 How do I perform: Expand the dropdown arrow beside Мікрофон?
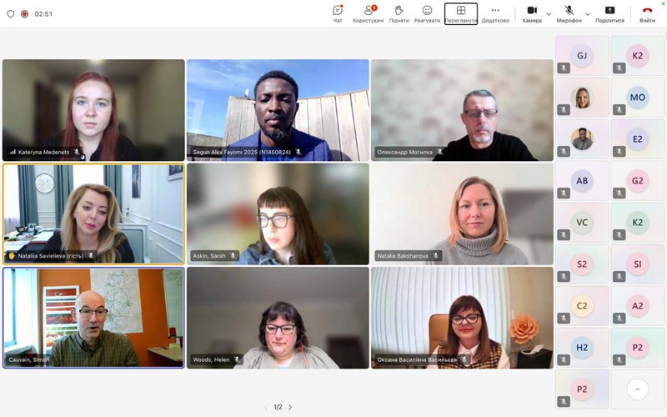click(x=588, y=13)
